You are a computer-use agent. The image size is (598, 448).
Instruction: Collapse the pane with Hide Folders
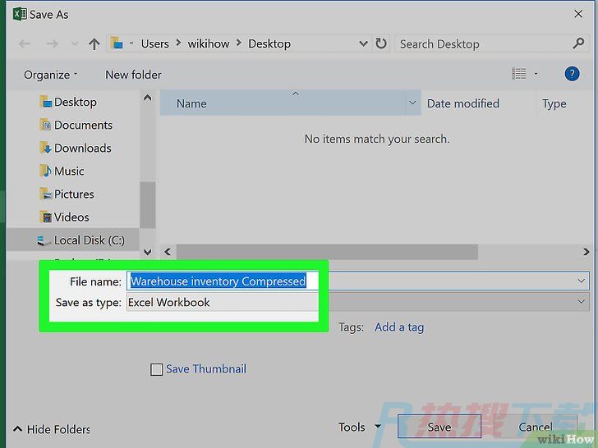click(51, 429)
